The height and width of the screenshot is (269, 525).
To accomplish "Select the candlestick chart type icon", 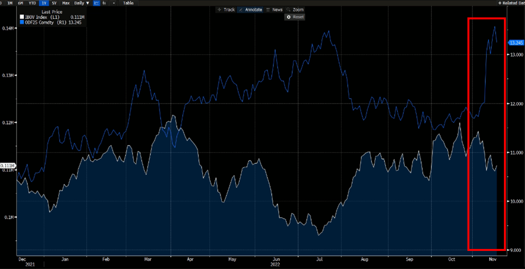I will point(105,3).
